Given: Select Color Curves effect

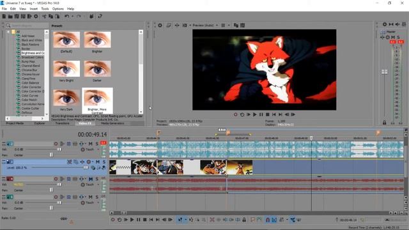Looking at the screenshot, I should [x=29, y=95].
